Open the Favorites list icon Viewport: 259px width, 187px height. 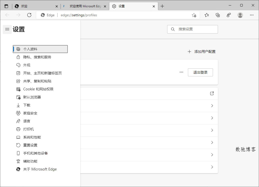(x=207, y=15)
